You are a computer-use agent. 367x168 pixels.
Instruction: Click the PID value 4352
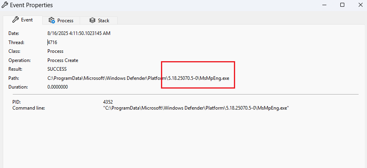108,102
